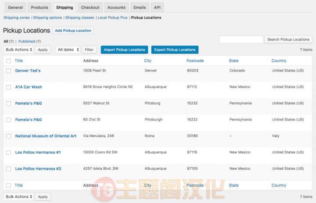Viewport: 316px width, 203px height.
Task: Check Los Pollos Hermanos #2 checkbox
Action: point(8,169)
